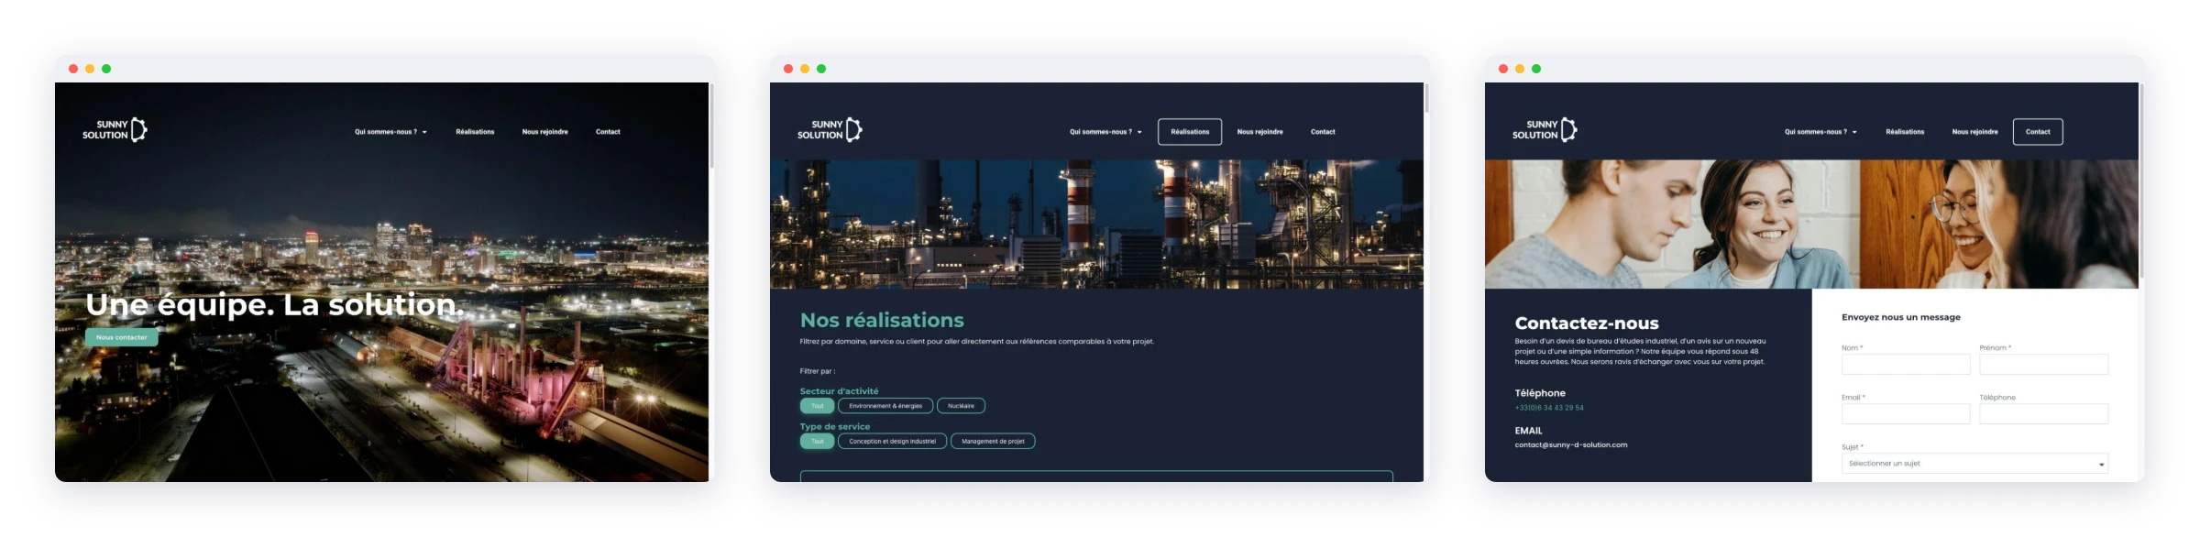Screen dimensions: 2200x537
Task: Select 'Tout' under Secteur d'activité
Action: [x=818, y=406]
